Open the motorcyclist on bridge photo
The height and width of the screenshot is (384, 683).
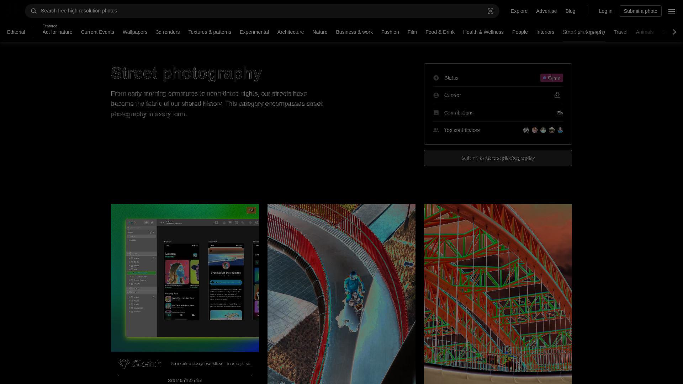tap(341, 294)
